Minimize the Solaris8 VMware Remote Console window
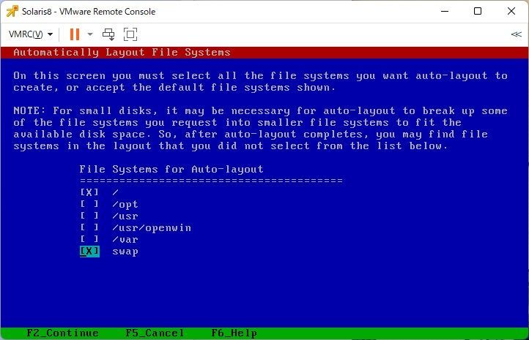Image resolution: width=529 pixels, height=340 pixels. 445,11
